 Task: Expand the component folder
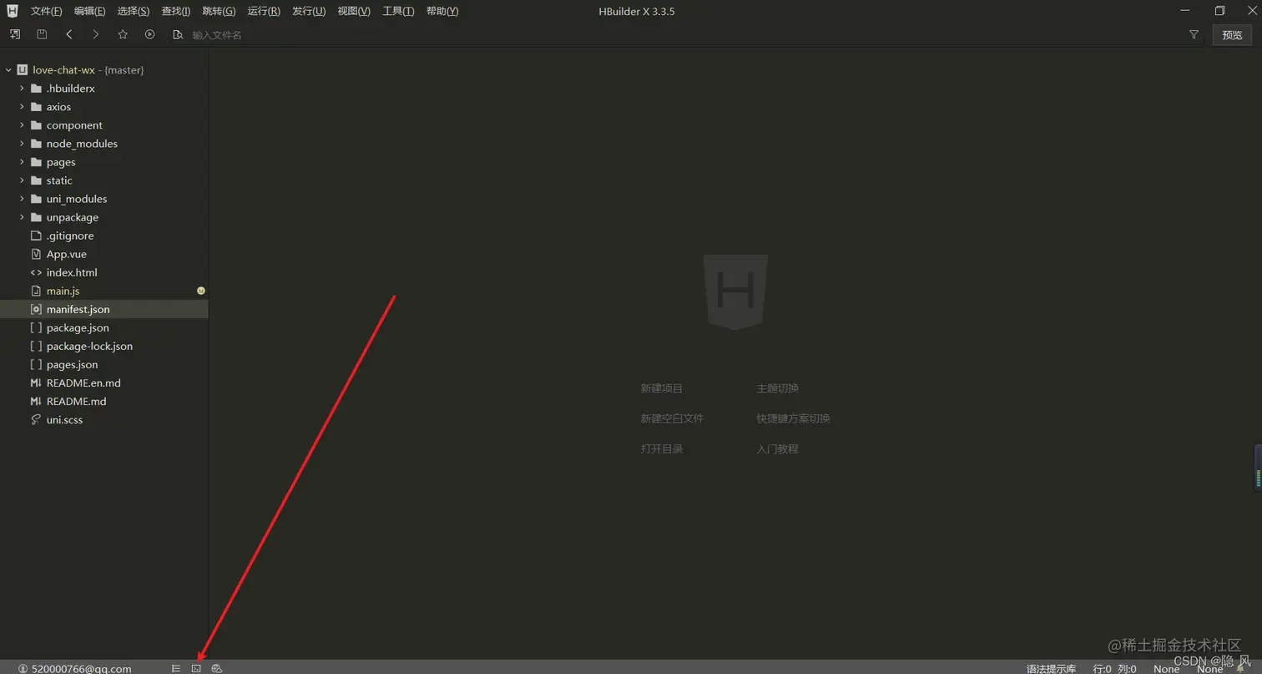(23, 125)
